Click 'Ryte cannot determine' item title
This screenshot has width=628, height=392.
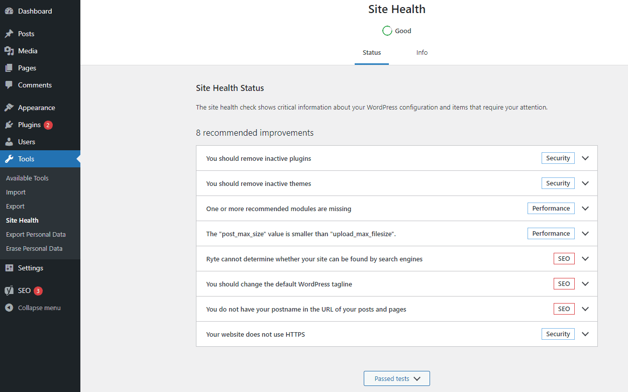pos(315,259)
